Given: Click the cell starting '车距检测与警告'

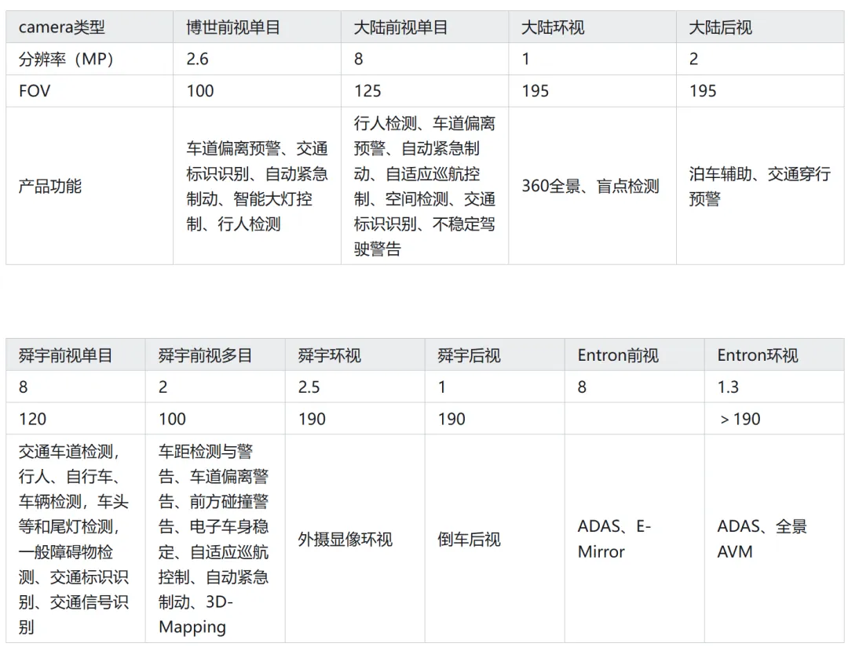Looking at the screenshot, I should point(214,539).
